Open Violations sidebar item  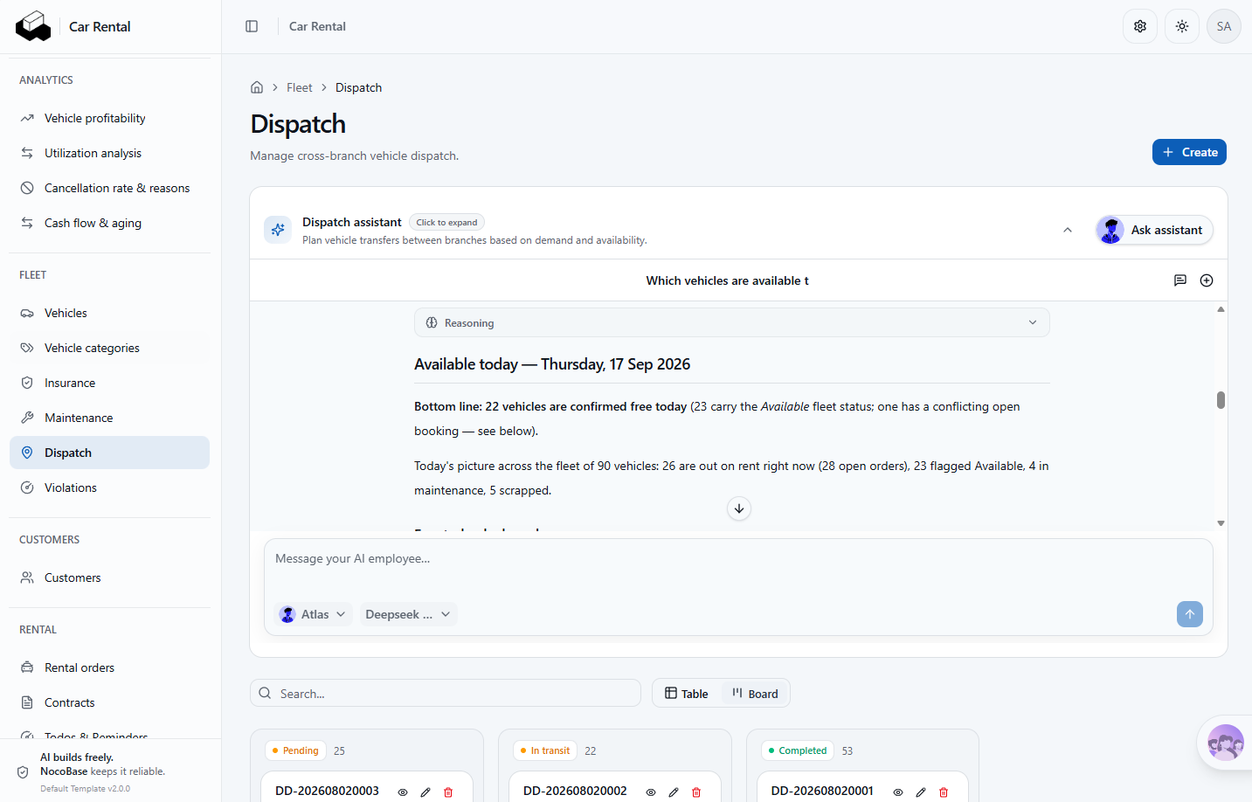109,487
